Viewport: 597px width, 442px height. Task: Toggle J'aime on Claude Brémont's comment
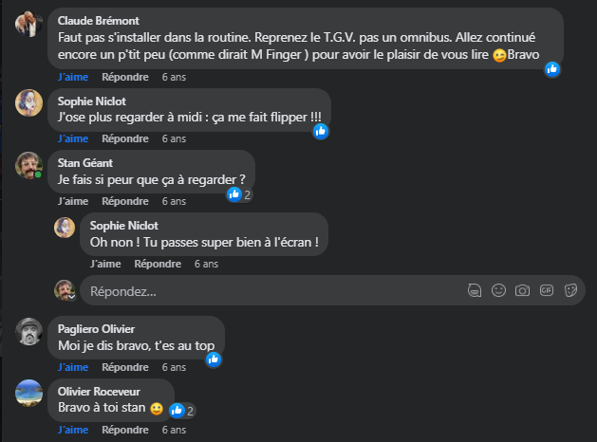point(73,76)
